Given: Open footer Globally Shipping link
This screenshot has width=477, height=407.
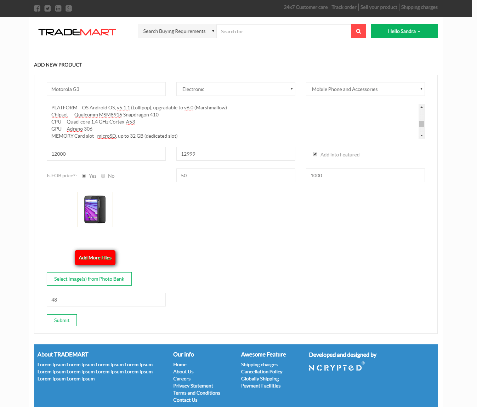Looking at the screenshot, I should [x=260, y=379].
